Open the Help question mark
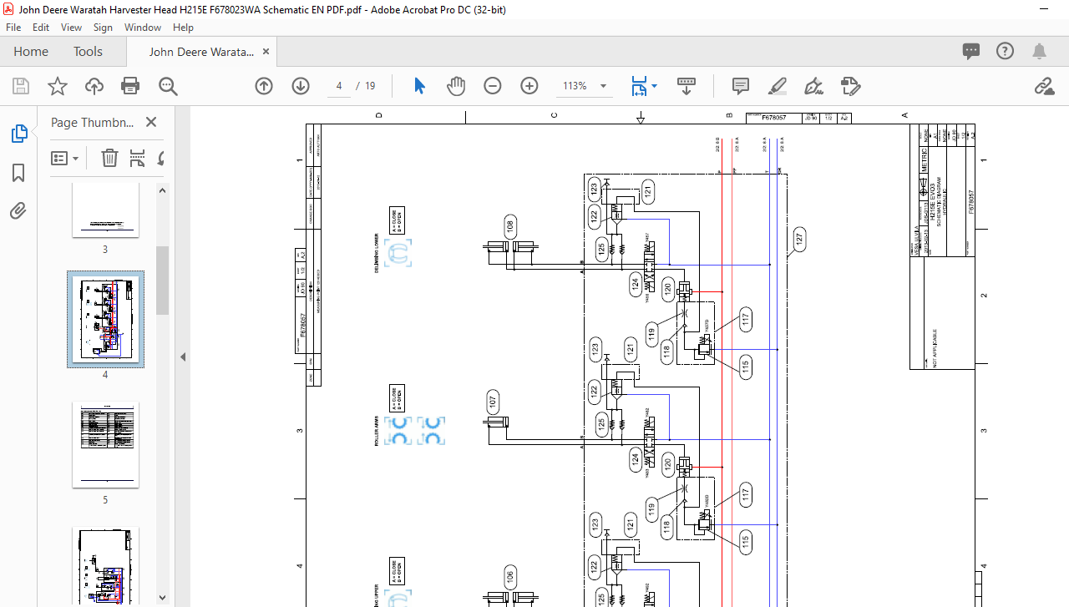 (1006, 52)
